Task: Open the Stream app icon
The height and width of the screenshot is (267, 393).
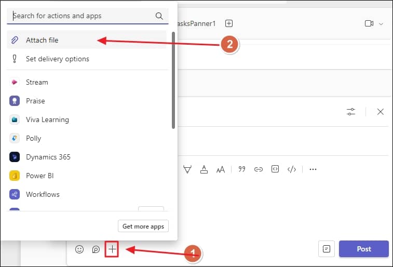Action: [x=15, y=82]
